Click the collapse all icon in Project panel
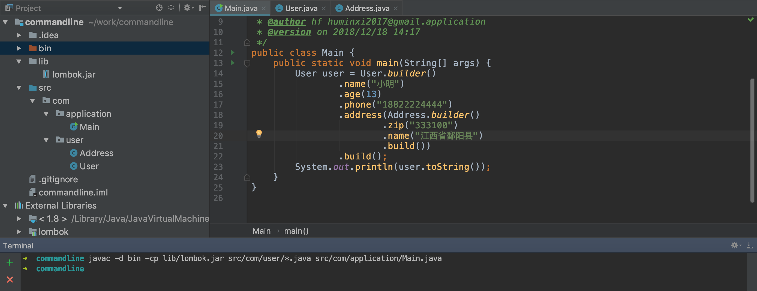This screenshot has width=757, height=291. pyautogui.click(x=171, y=8)
